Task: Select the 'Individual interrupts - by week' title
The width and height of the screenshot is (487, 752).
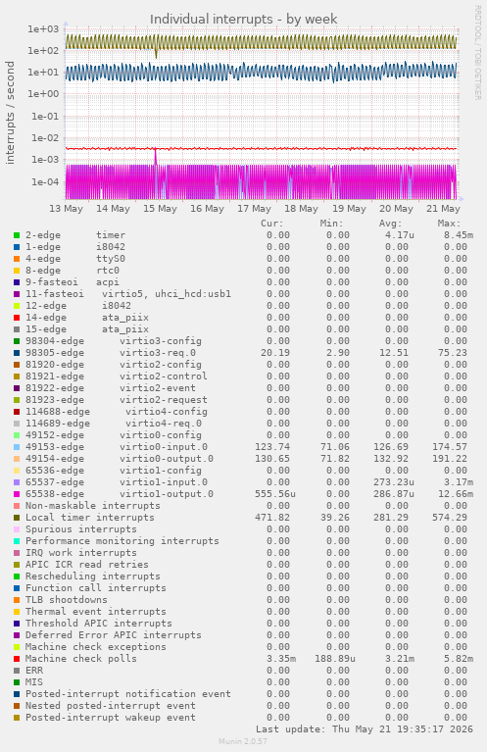Action: (243, 20)
